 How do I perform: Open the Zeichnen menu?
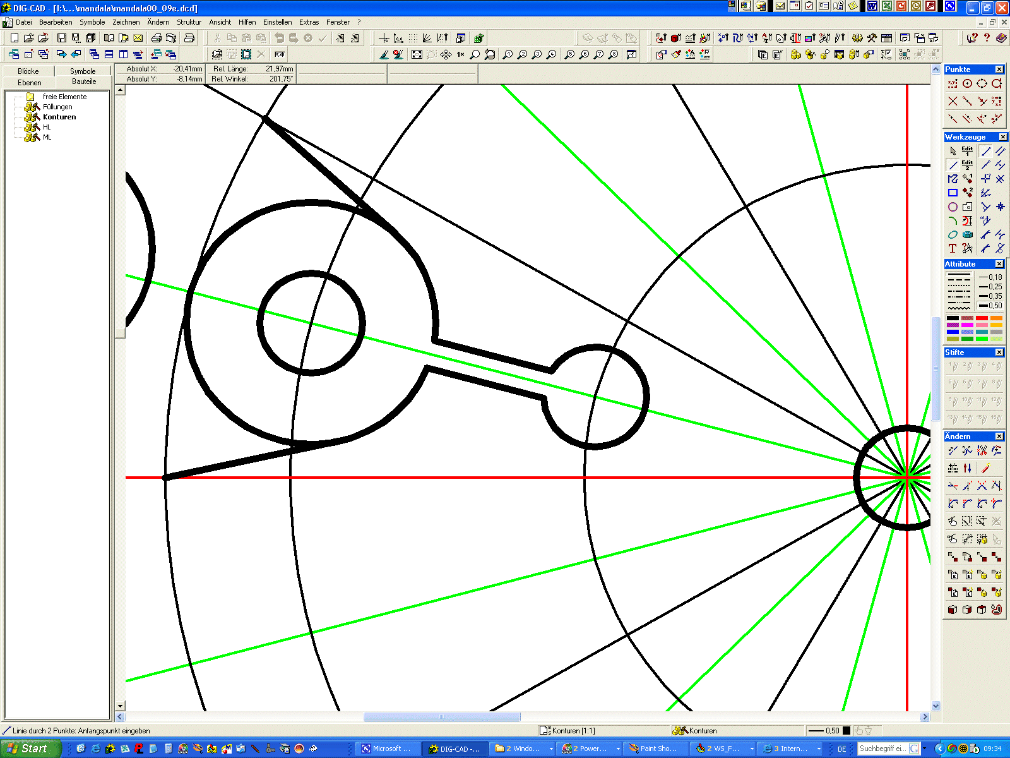[x=126, y=22]
